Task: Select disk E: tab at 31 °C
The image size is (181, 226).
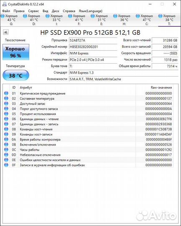Action: pyautogui.click(x=99, y=20)
